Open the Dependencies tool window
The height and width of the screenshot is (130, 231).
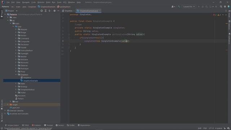(84, 125)
